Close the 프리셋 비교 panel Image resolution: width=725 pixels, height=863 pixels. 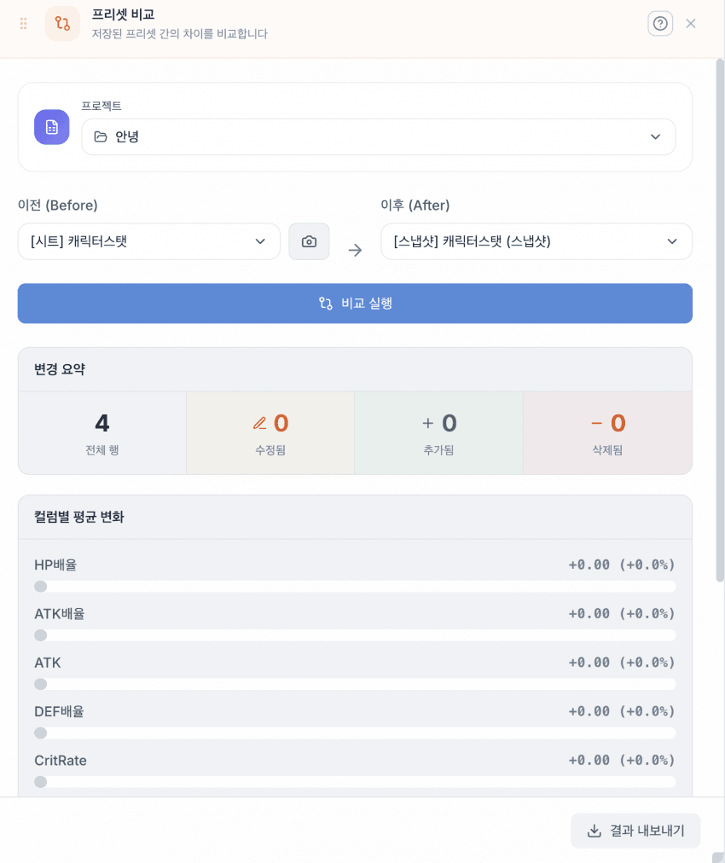691,24
